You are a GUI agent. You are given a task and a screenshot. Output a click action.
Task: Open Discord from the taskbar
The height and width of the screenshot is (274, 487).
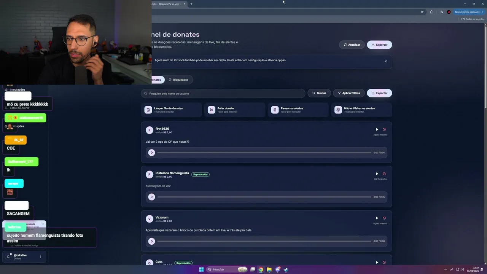tap(278, 270)
